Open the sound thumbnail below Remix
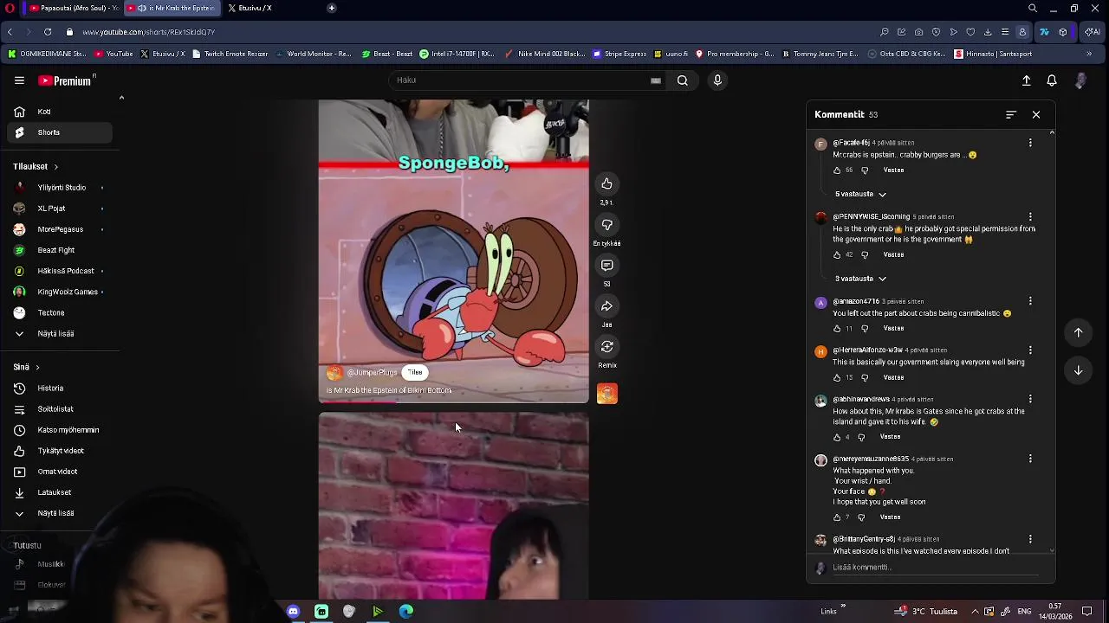1109x623 pixels. (606, 394)
